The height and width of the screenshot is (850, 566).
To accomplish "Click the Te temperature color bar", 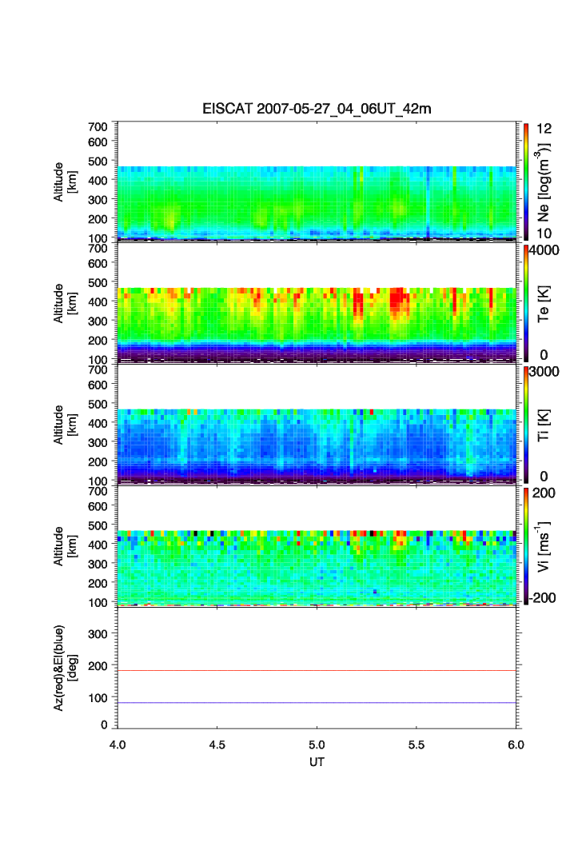I will (527, 302).
